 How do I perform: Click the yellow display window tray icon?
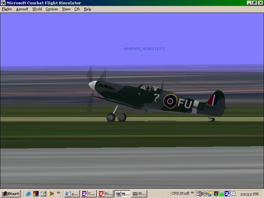[x=210, y=194]
